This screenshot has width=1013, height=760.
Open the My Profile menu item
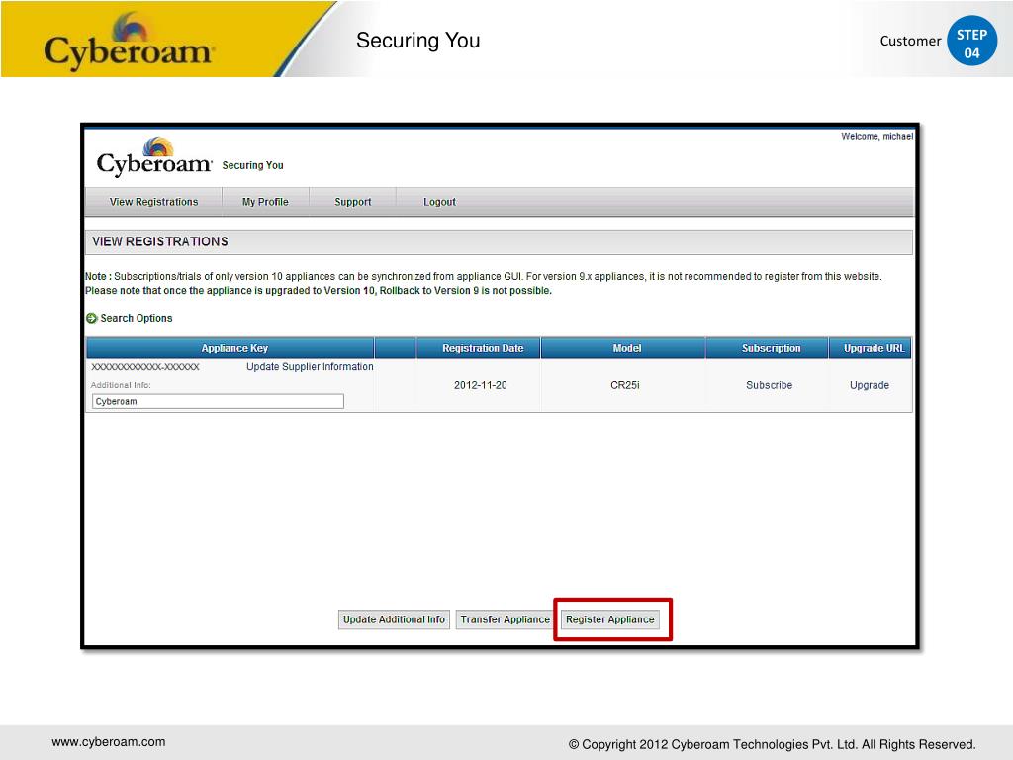pyautogui.click(x=265, y=202)
